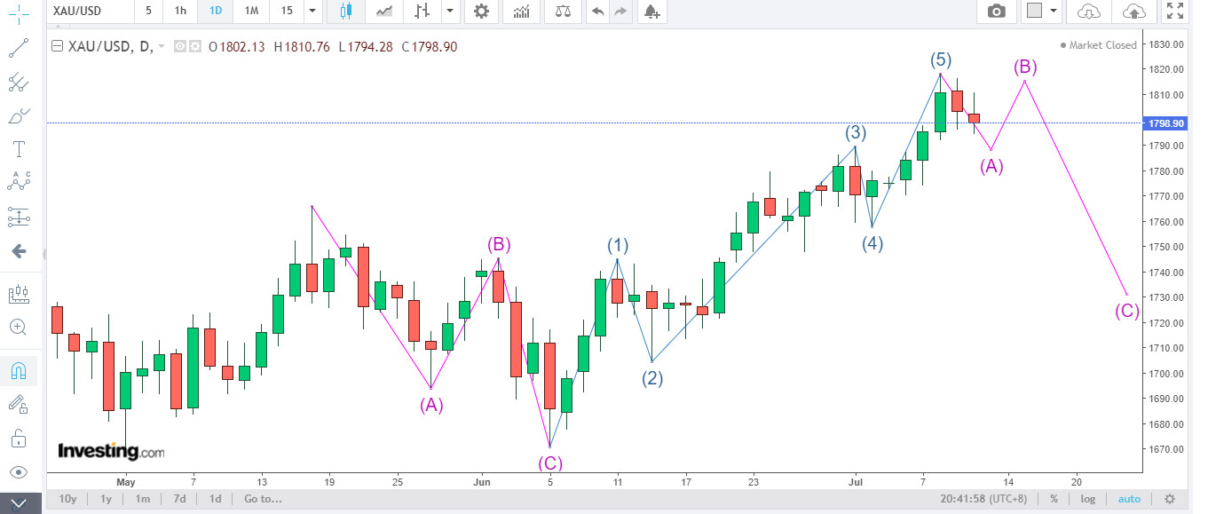Open series settings gear in the legend
Image resolution: width=1208 pixels, height=514 pixels.
point(194,47)
